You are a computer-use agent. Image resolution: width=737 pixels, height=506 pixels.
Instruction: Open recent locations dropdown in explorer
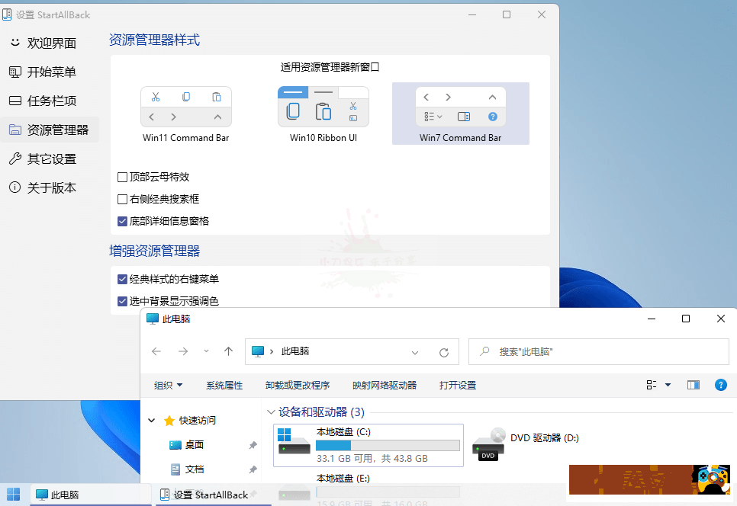pyautogui.click(x=206, y=351)
